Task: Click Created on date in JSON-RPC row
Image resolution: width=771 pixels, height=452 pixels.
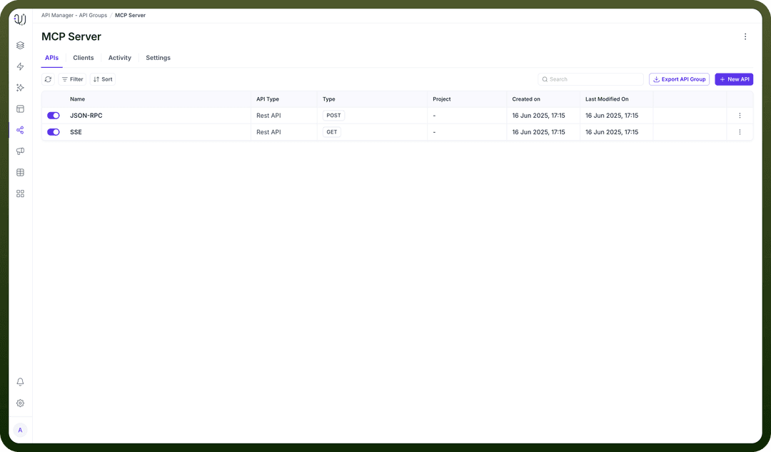Action: pos(538,116)
